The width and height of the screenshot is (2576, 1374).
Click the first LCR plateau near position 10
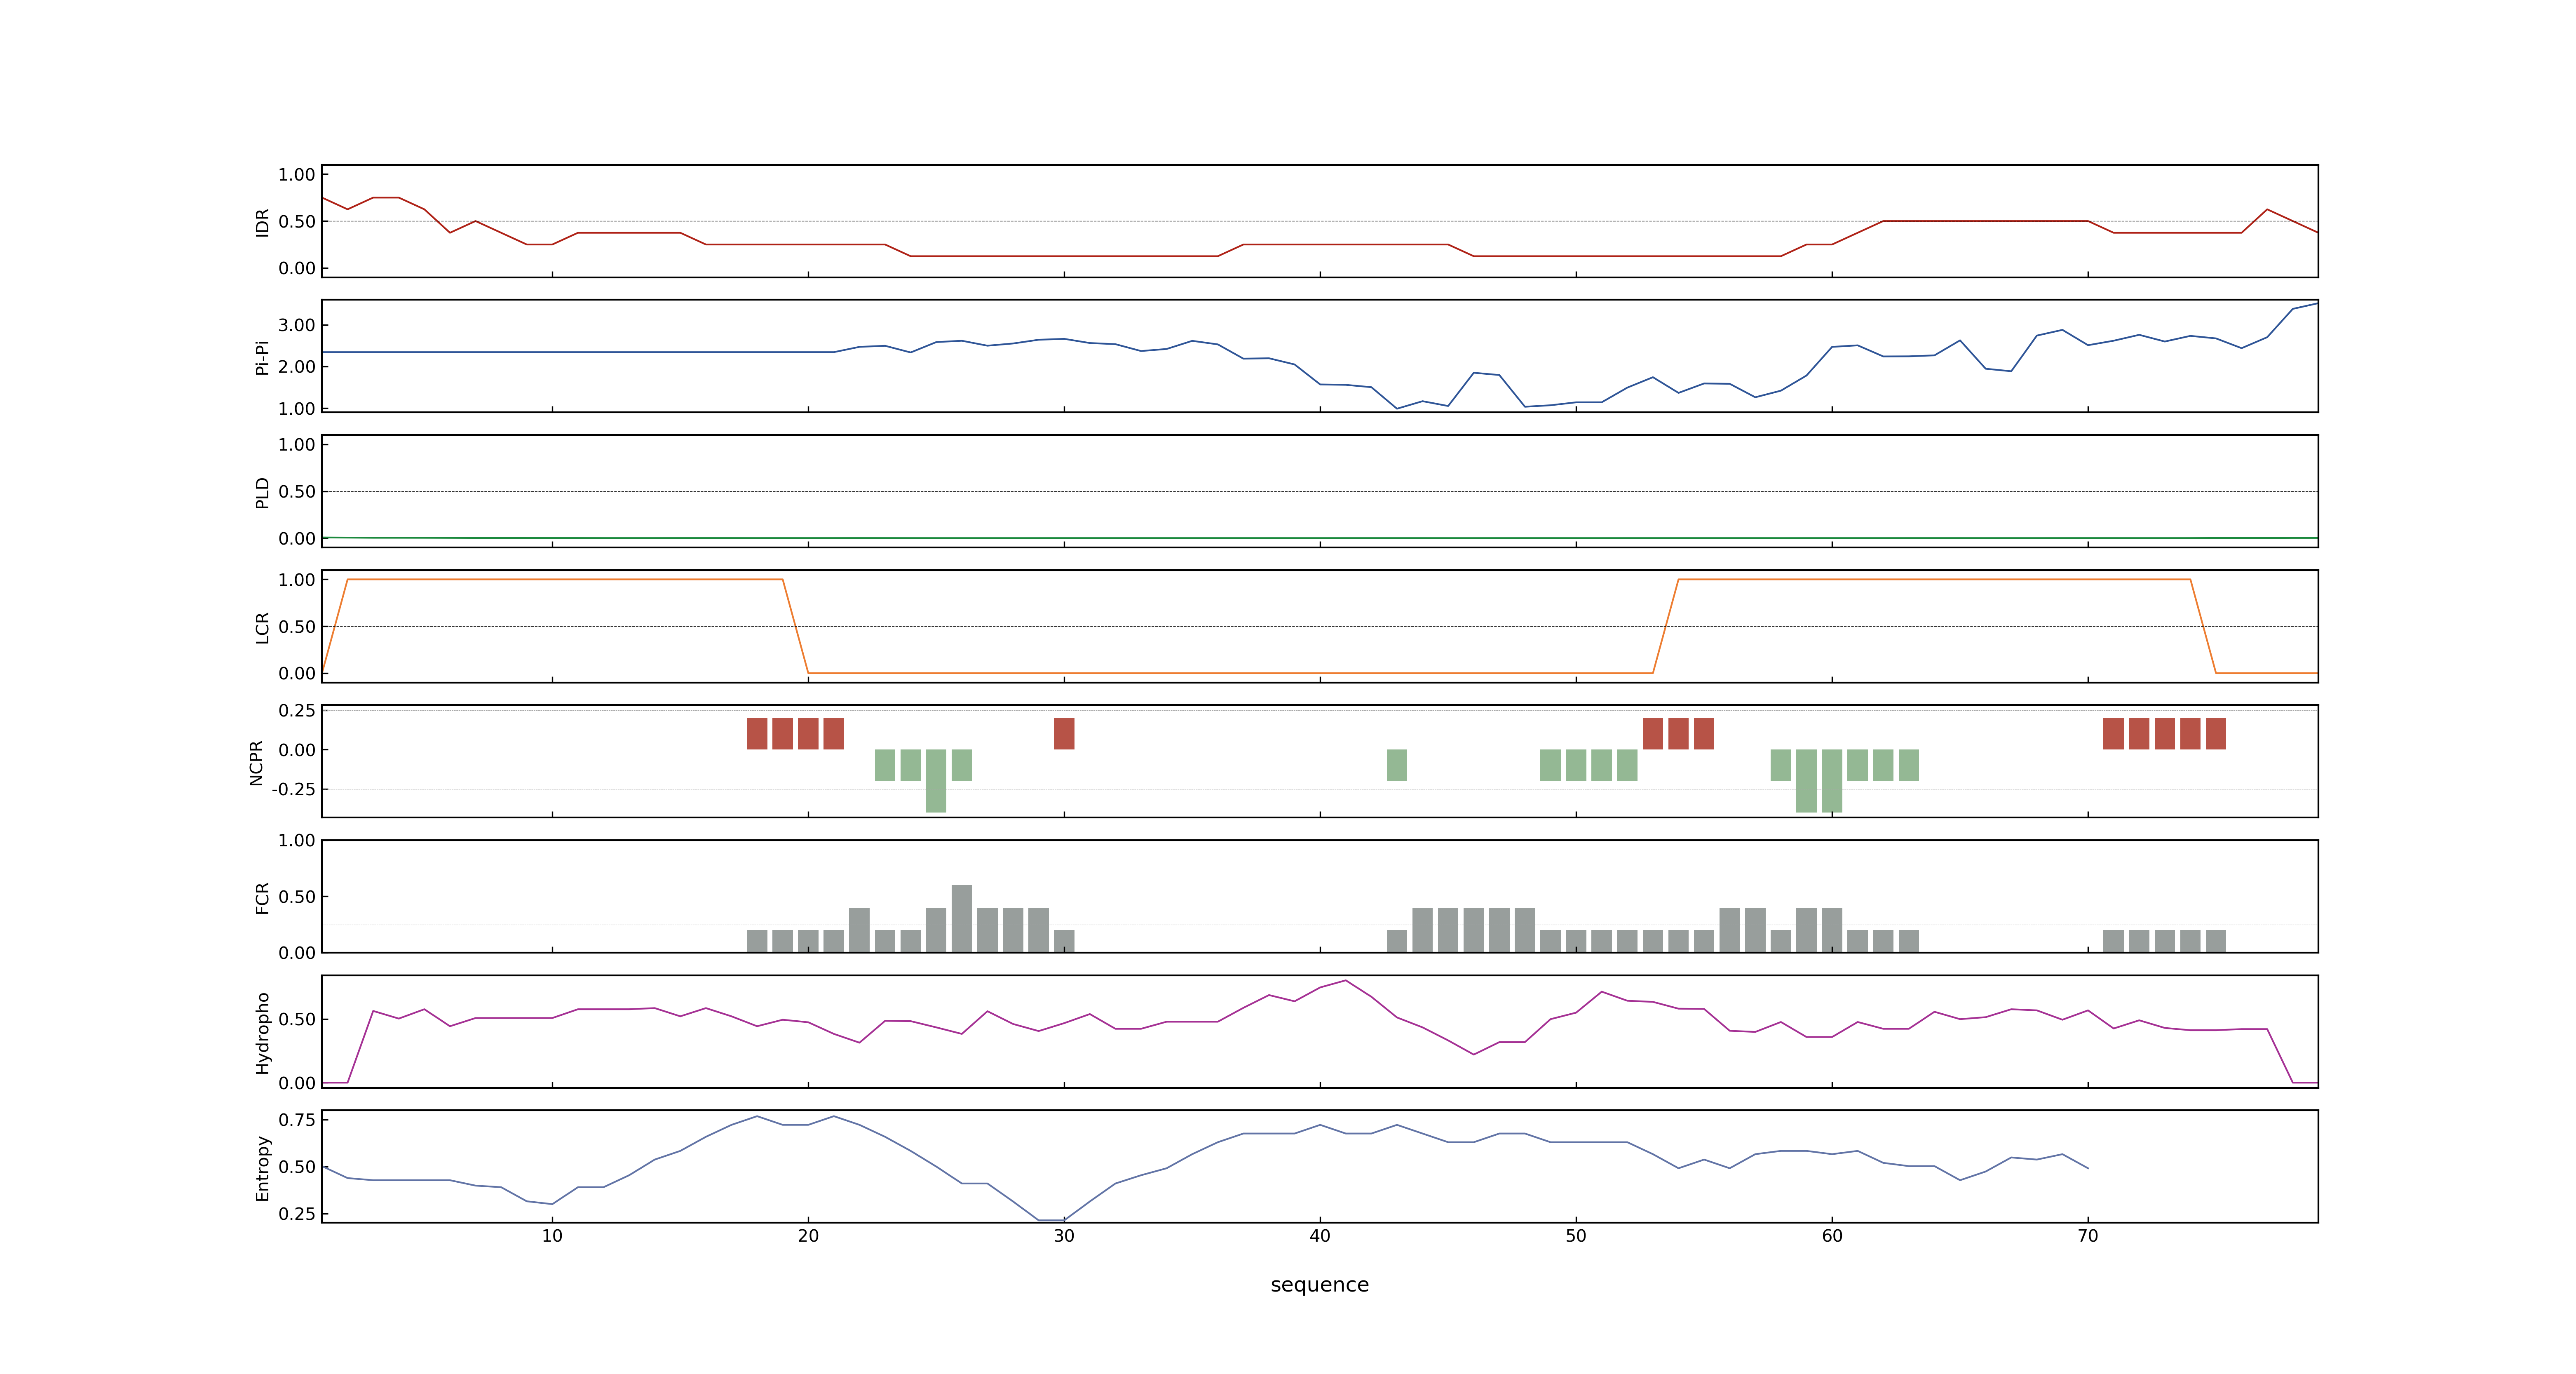[x=565, y=579]
